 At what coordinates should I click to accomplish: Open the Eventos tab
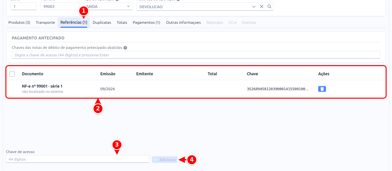(x=249, y=22)
